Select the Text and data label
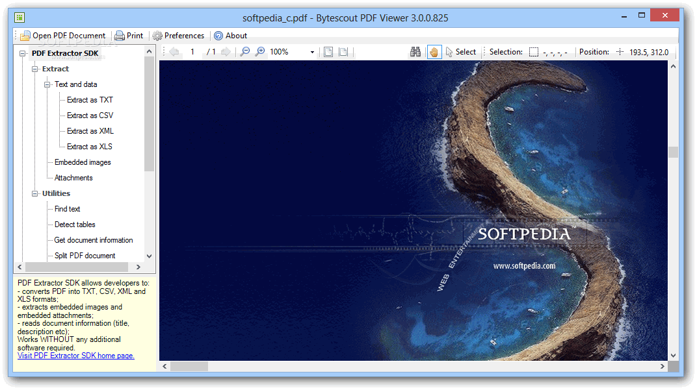The width and height of the screenshot is (697, 390). coord(75,84)
